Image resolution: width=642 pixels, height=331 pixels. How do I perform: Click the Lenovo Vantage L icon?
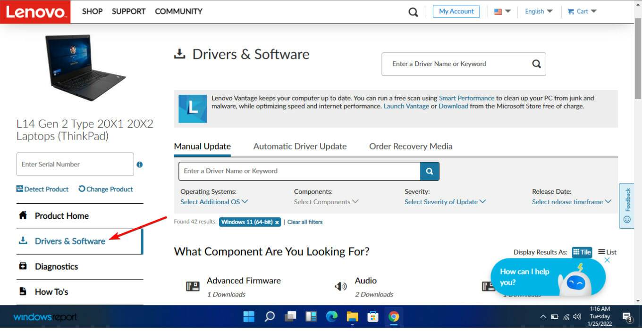(x=193, y=109)
